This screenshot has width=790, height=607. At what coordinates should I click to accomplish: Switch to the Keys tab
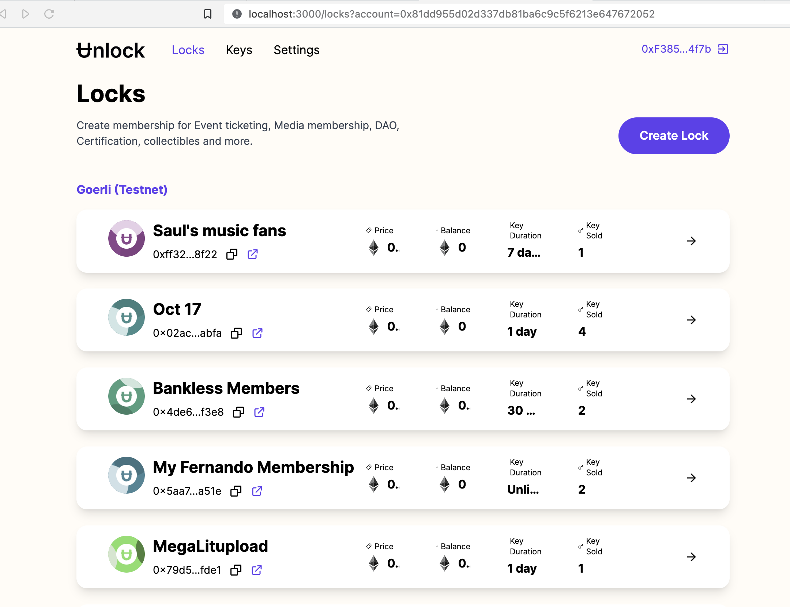pyautogui.click(x=239, y=50)
